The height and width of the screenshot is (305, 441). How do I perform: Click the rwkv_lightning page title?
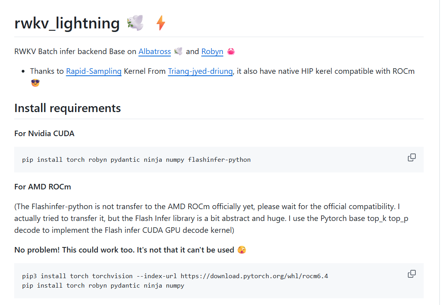[67, 23]
